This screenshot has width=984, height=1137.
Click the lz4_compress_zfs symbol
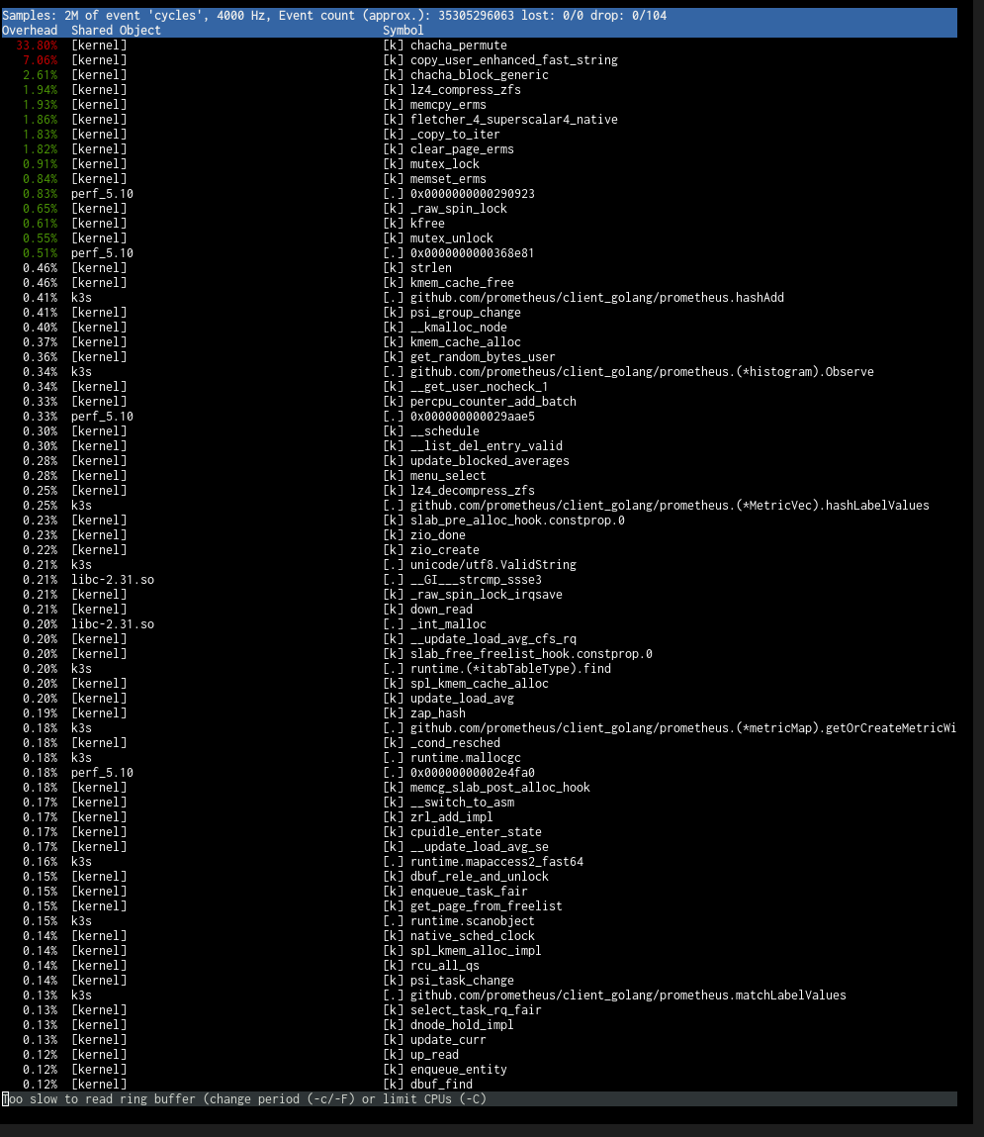pyautogui.click(x=465, y=90)
